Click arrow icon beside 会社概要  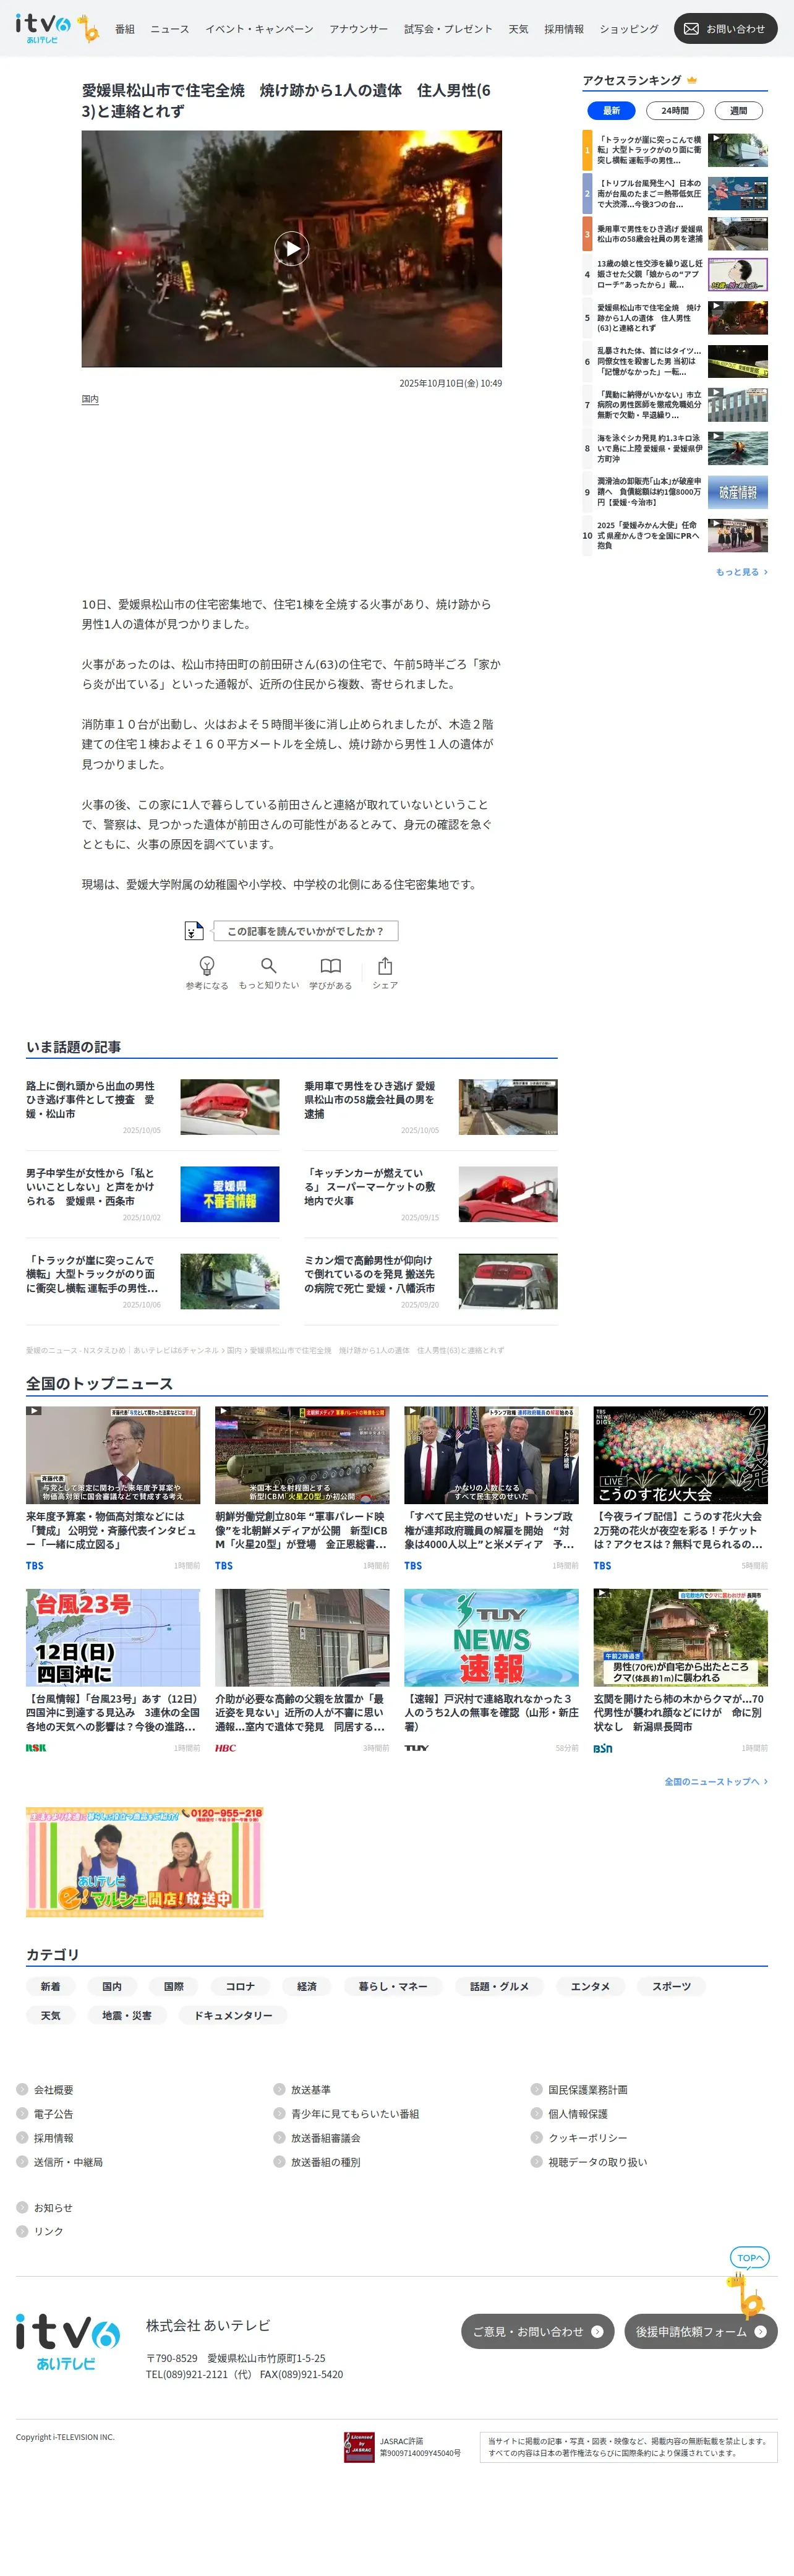(x=22, y=2089)
